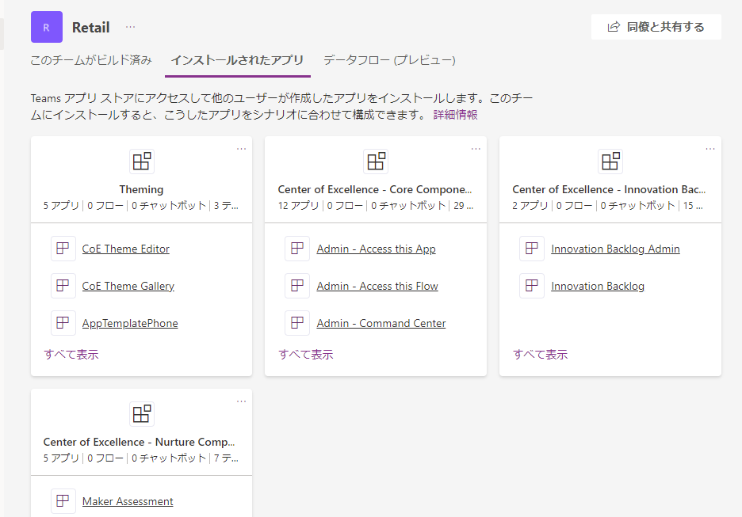Open the AppTemplatePhone app link

130,323
